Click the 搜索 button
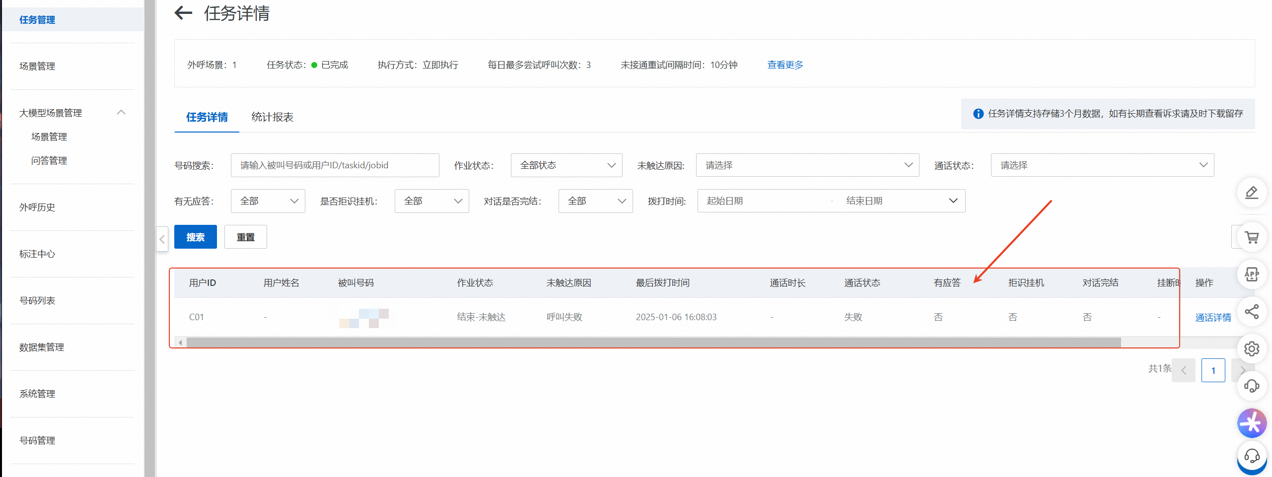Screen dimensions: 1272x477 click(x=196, y=237)
